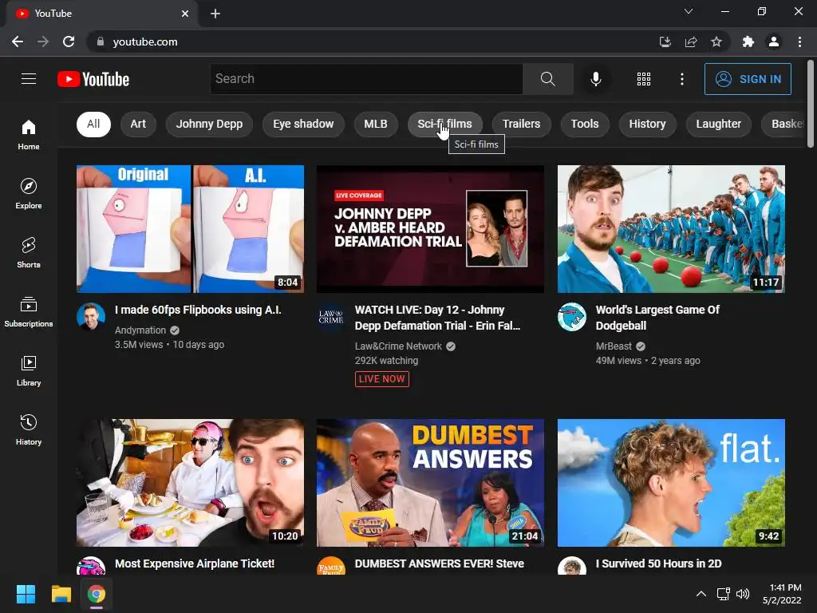Click the page vertical scrollbar
The image size is (817, 613).
[x=811, y=105]
